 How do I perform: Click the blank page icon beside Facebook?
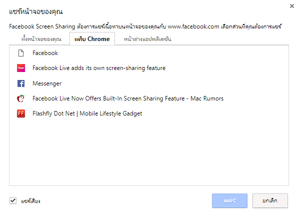[x=21, y=53]
